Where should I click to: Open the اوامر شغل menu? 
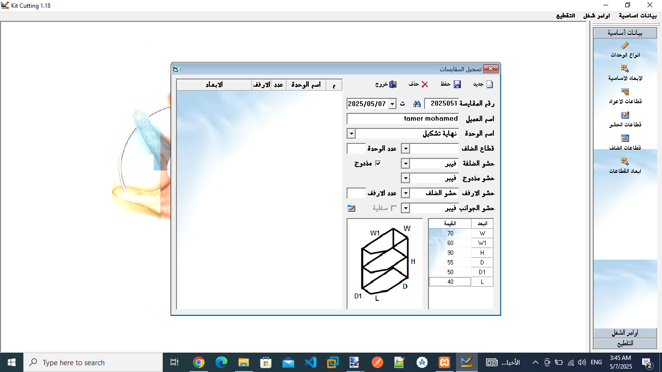pos(597,15)
